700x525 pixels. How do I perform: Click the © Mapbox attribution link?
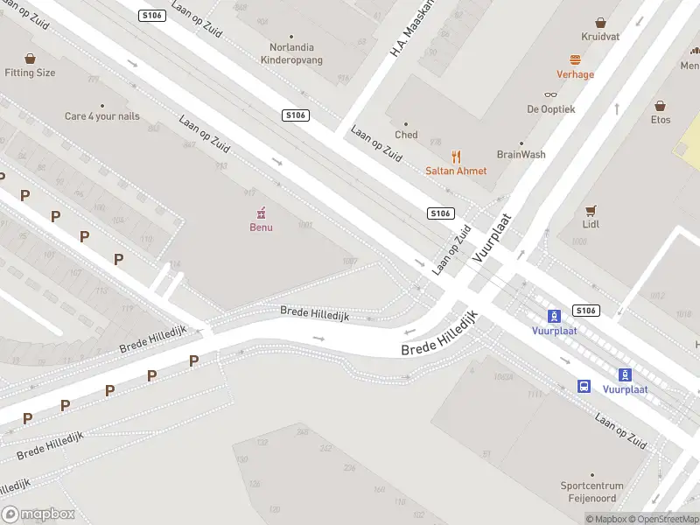pyautogui.click(x=606, y=519)
